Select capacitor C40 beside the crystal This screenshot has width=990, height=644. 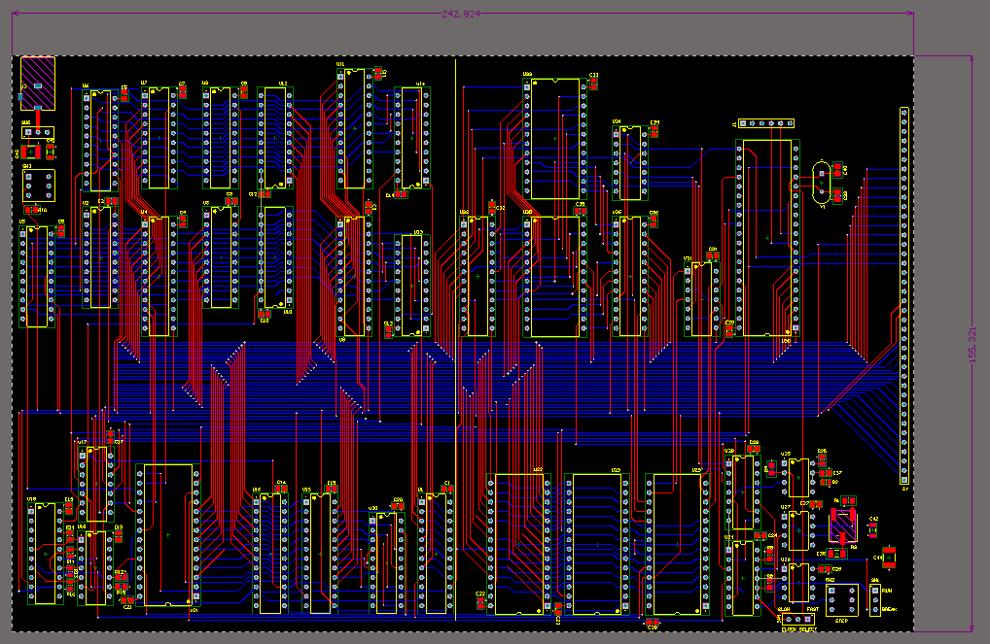[838, 170]
